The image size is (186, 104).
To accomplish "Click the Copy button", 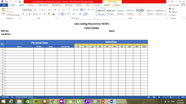I will 10,12.
